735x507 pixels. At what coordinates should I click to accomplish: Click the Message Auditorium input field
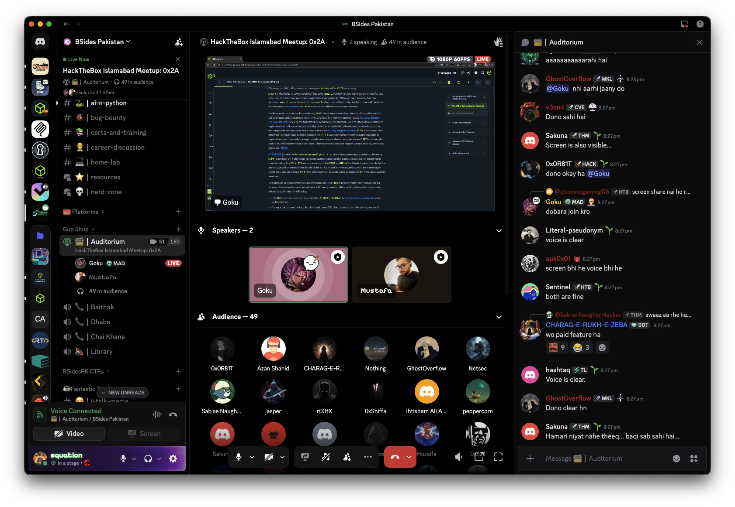(606, 459)
